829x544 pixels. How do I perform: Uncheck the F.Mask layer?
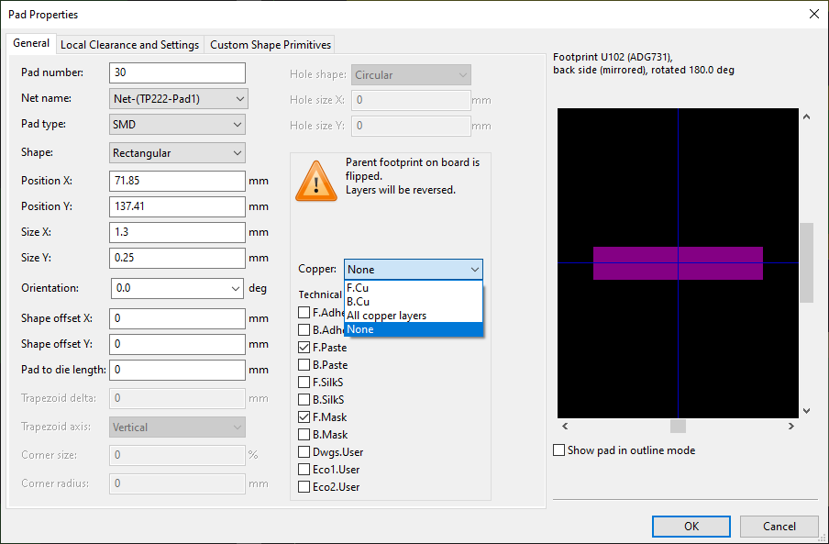(304, 416)
